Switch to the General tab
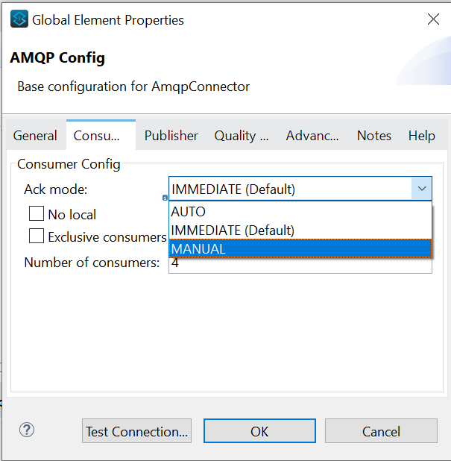This screenshot has width=451, height=461. 35,136
